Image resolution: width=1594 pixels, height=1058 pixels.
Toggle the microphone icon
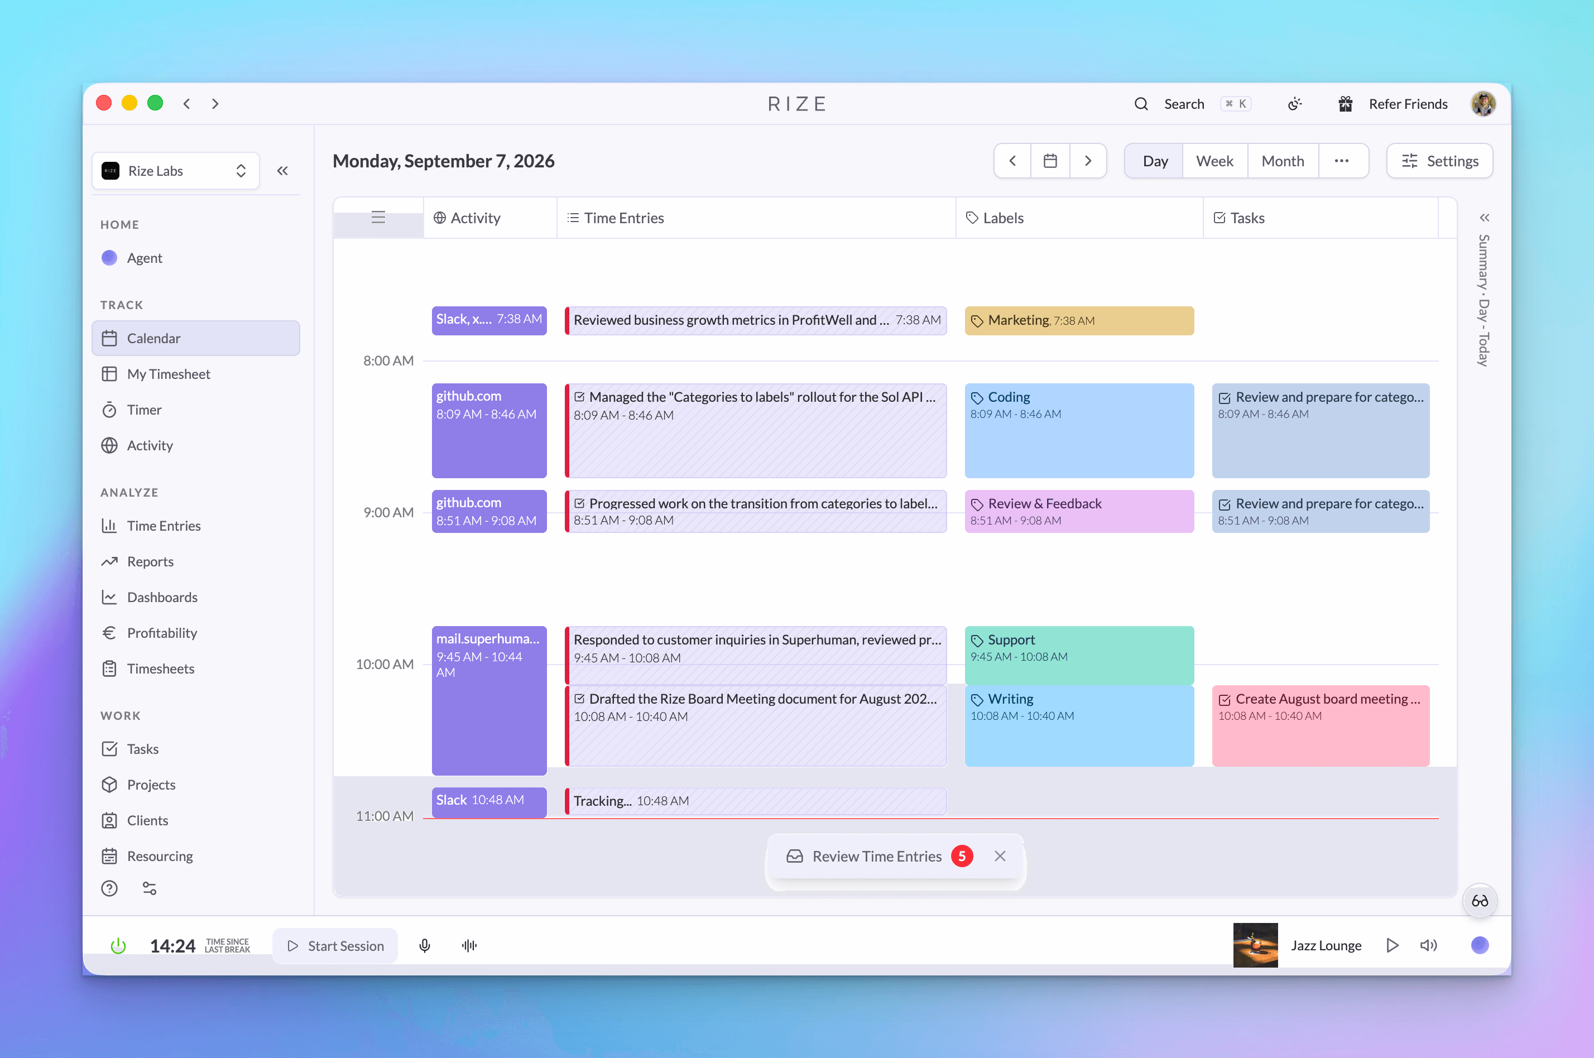coord(425,946)
